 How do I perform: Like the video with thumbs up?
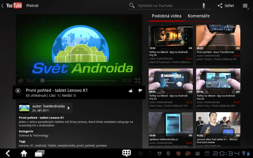(x=131, y=91)
